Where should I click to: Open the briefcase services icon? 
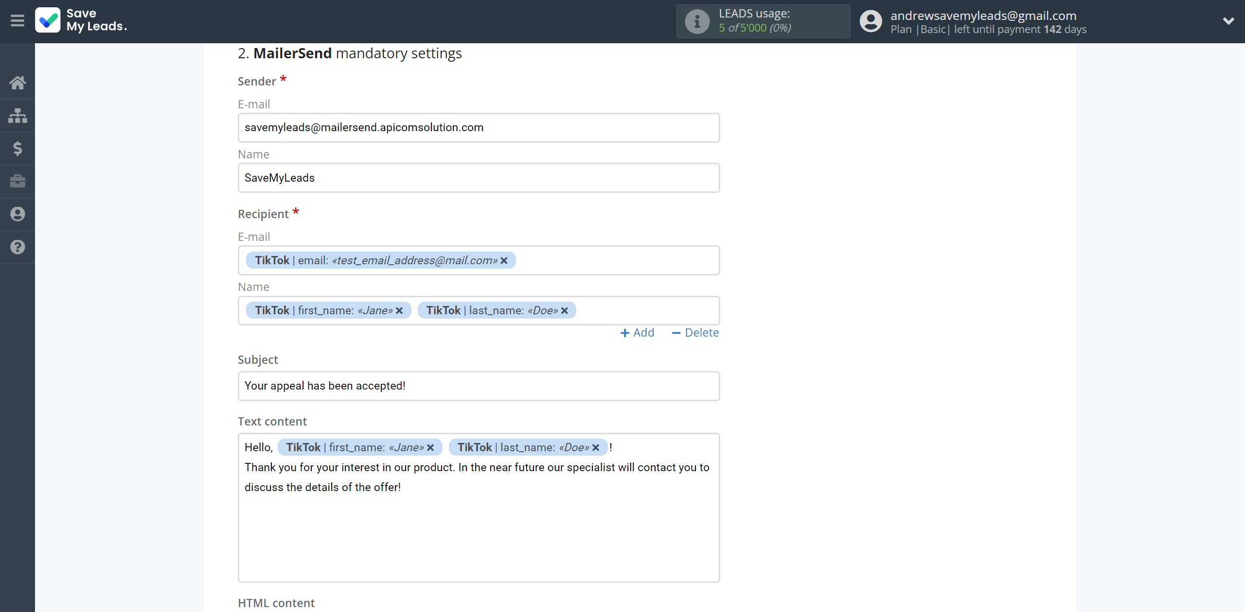[x=18, y=181]
